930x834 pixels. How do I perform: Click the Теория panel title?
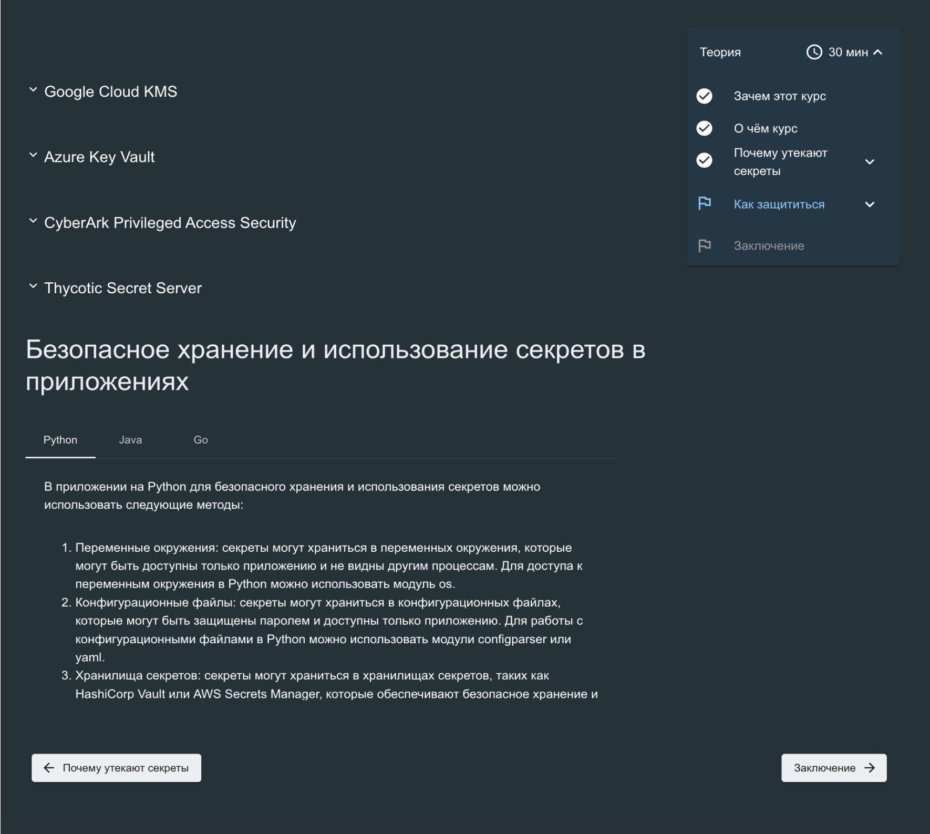(720, 52)
